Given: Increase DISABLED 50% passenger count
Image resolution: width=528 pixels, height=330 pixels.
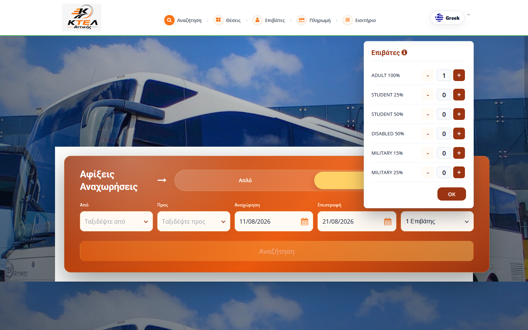Looking at the screenshot, I should click(x=459, y=133).
